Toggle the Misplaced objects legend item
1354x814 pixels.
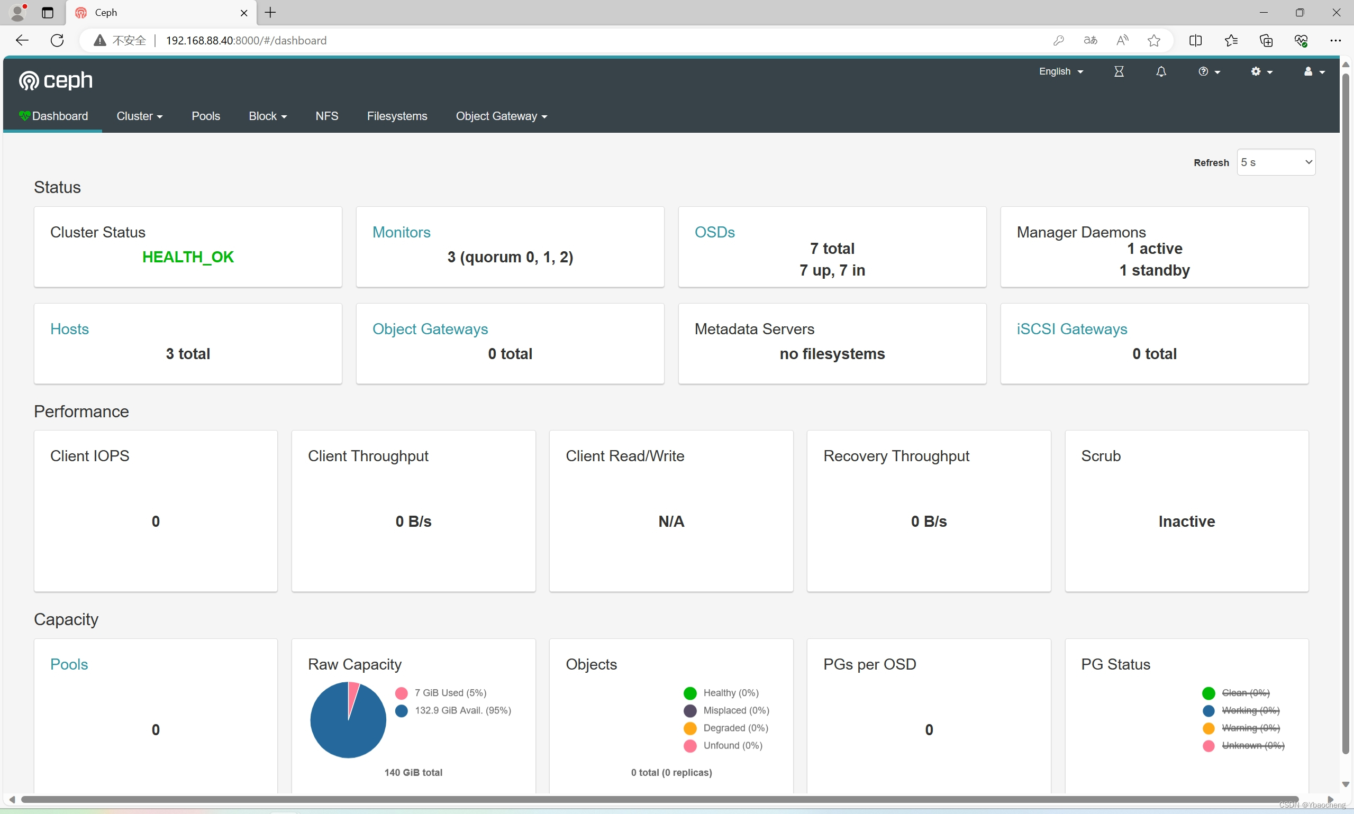tap(726, 711)
